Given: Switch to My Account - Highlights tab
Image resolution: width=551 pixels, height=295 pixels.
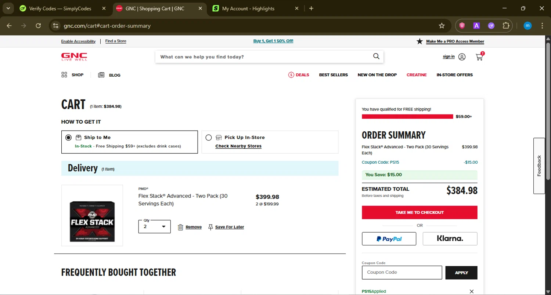Looking at the screenshot, I should tap(248, 8).
